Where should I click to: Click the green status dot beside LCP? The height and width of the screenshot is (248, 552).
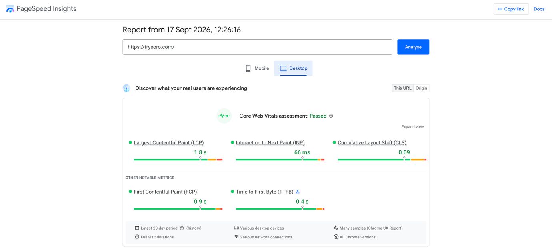tap(130, 142)
